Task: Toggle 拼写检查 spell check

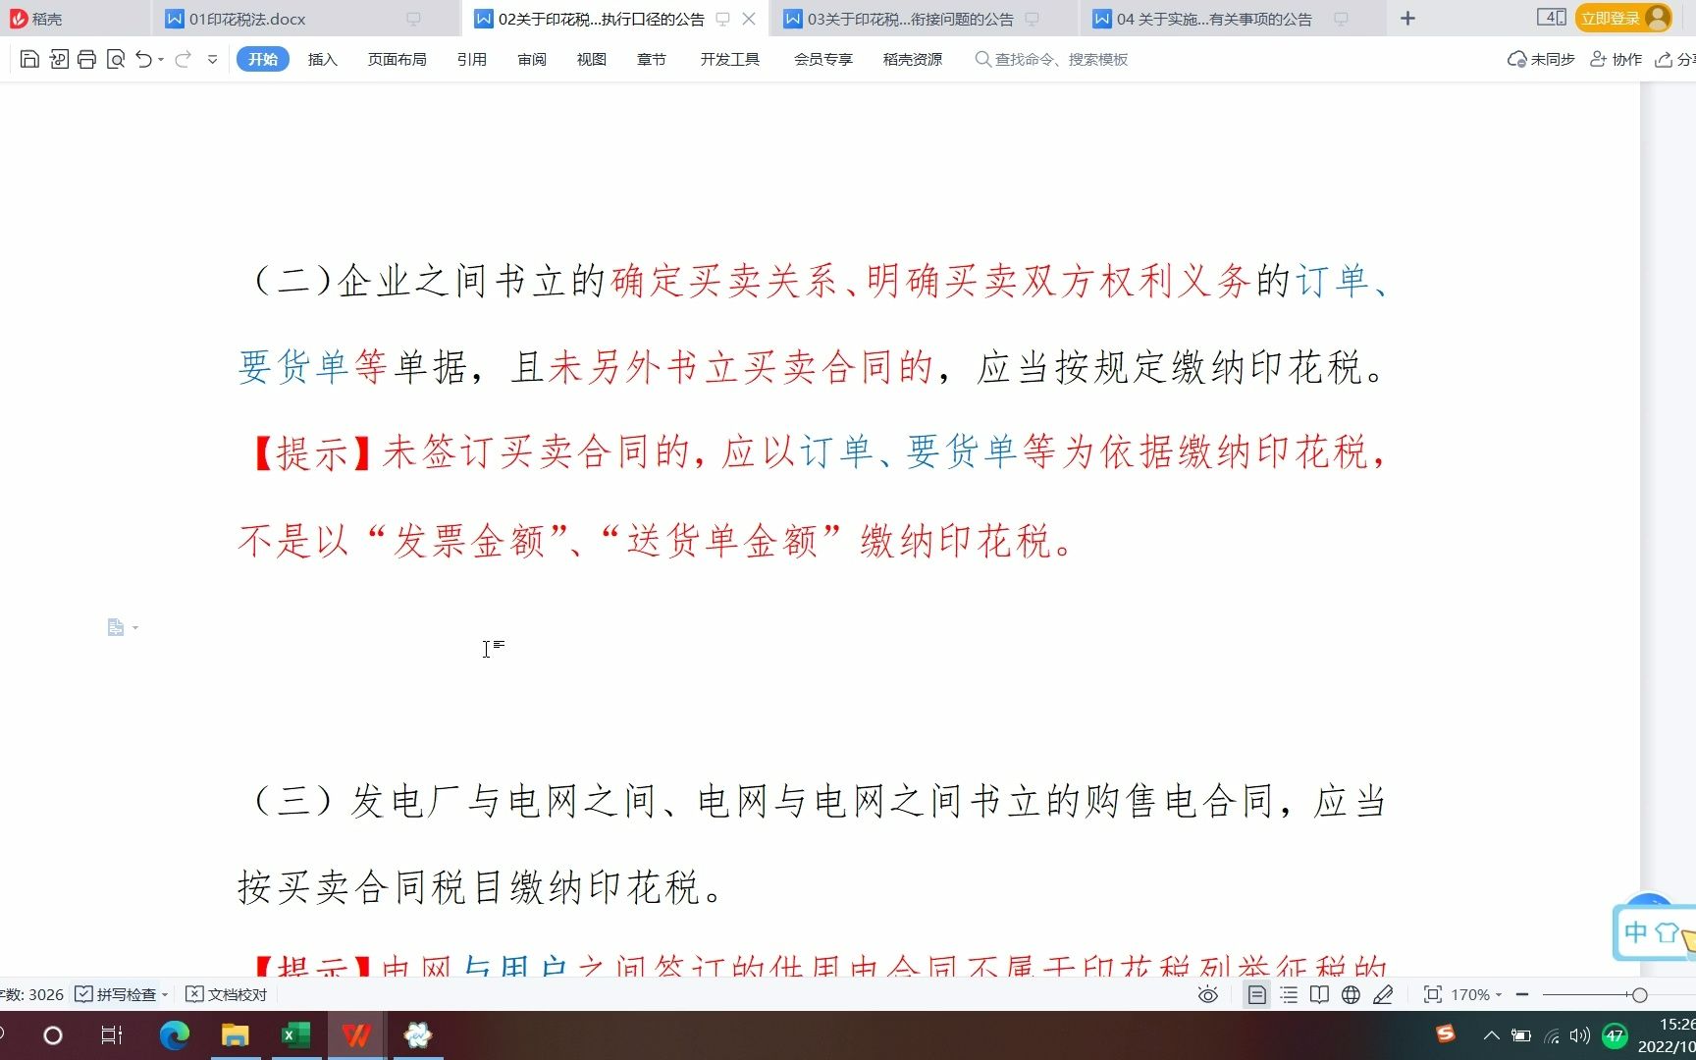Action: (116, 994)
